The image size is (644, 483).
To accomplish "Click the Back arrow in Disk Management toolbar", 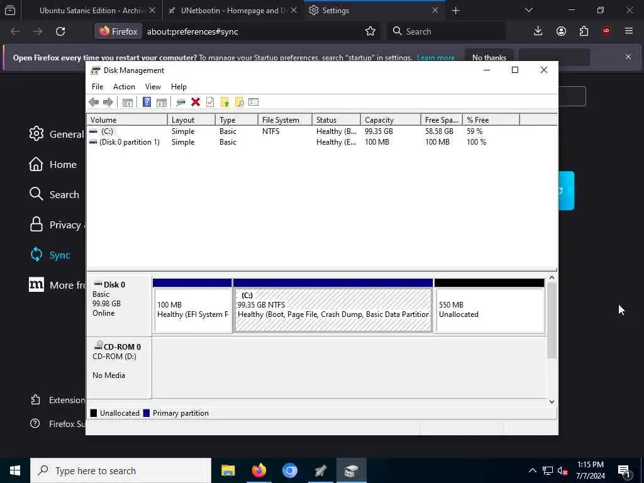I will coord(94,103).
